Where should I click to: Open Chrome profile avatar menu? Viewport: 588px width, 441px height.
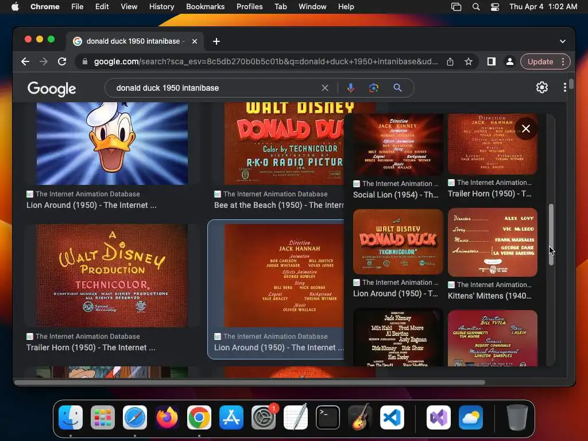click(510, 61)
